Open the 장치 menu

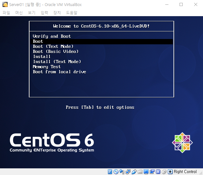[57, 13]
